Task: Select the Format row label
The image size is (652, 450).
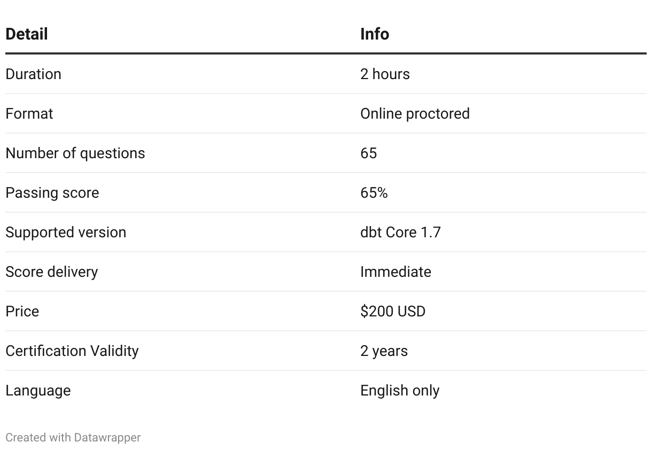Action: 29,113
